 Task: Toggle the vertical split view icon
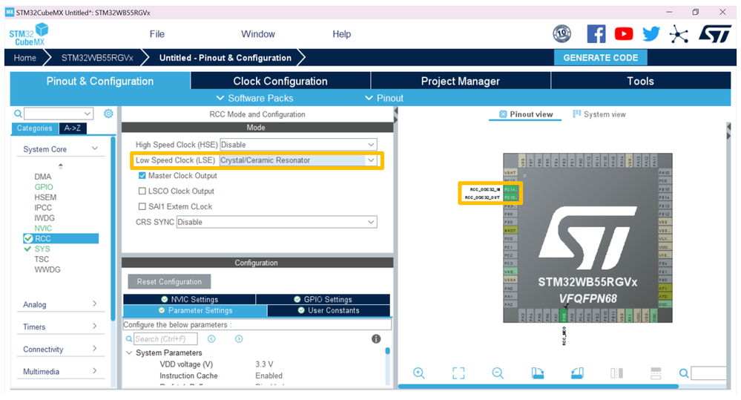pos(616,373)
